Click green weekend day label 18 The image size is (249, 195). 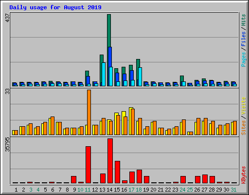tap(139, 190)
